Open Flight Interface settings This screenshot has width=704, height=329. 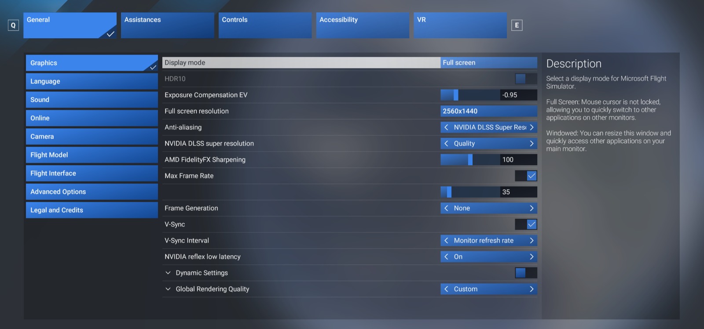click(92, 174)
